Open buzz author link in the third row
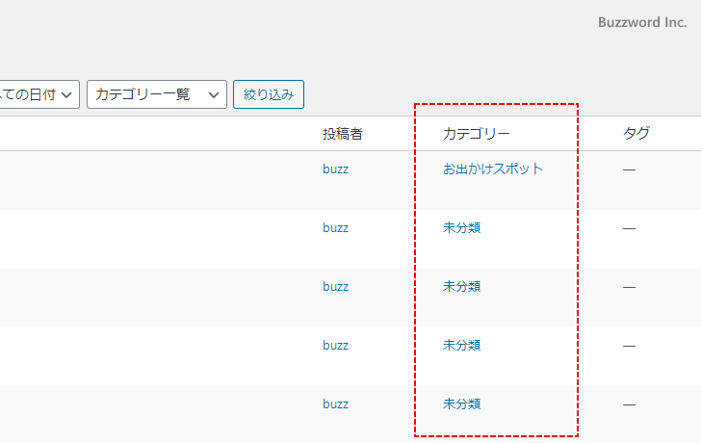This screenshot has width=701, height=443. [x=335, y=286]
